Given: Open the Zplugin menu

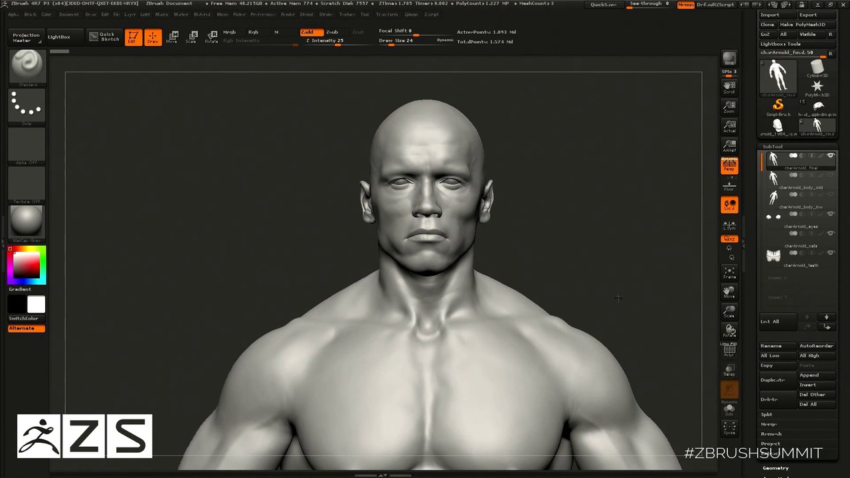Looking at the screenshot, I should [411, 14].
